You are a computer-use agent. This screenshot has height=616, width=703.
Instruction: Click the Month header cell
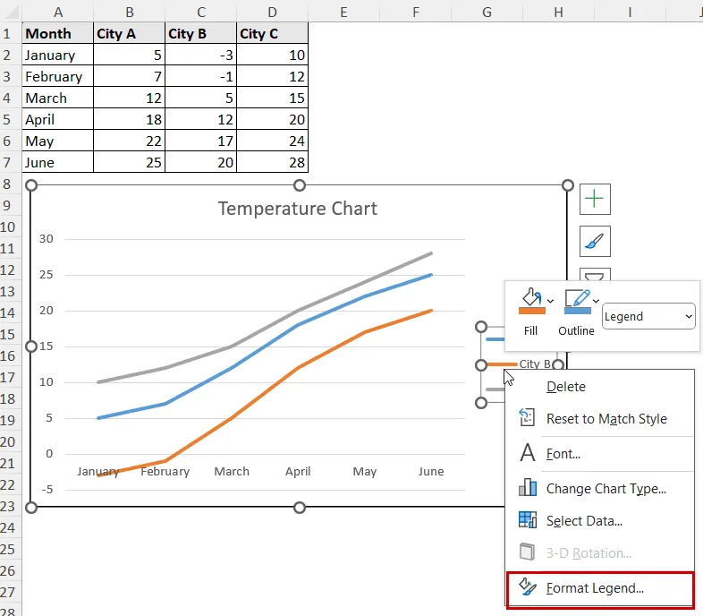[x=58, y=34]
